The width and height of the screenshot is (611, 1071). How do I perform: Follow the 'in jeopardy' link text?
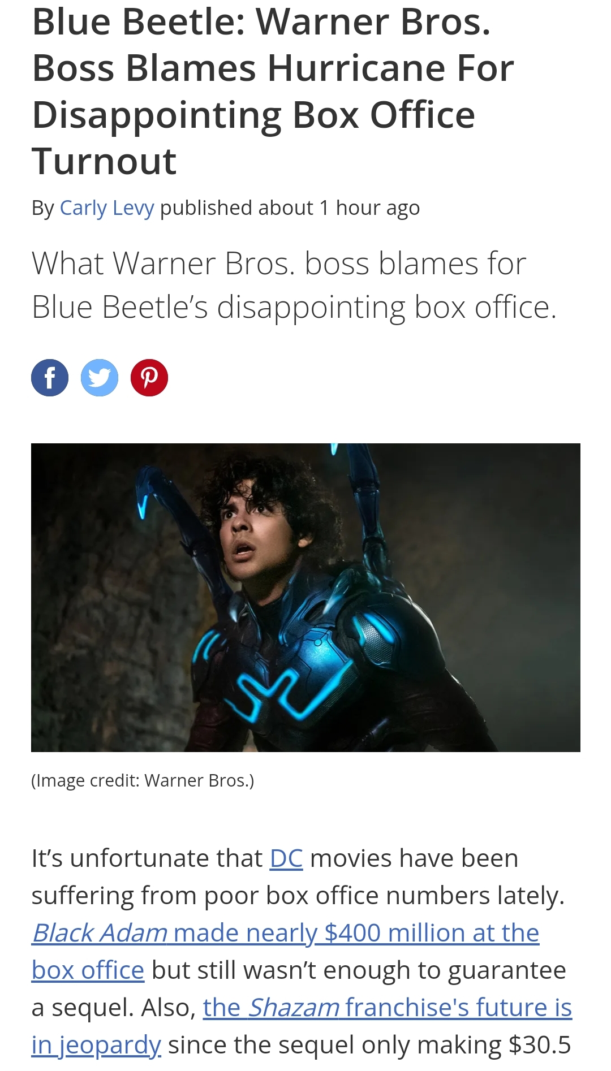click(x=96, y=1044)
